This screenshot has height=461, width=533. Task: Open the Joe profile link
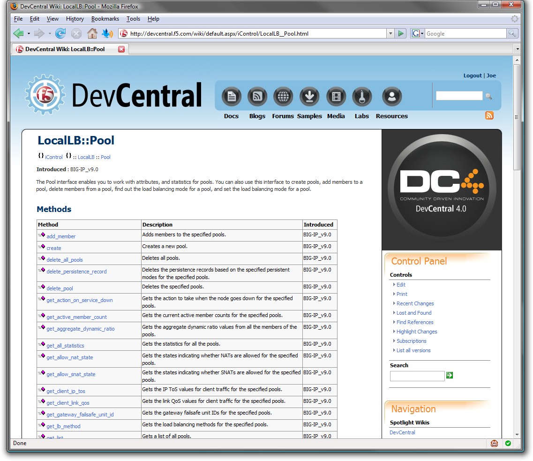491,76
